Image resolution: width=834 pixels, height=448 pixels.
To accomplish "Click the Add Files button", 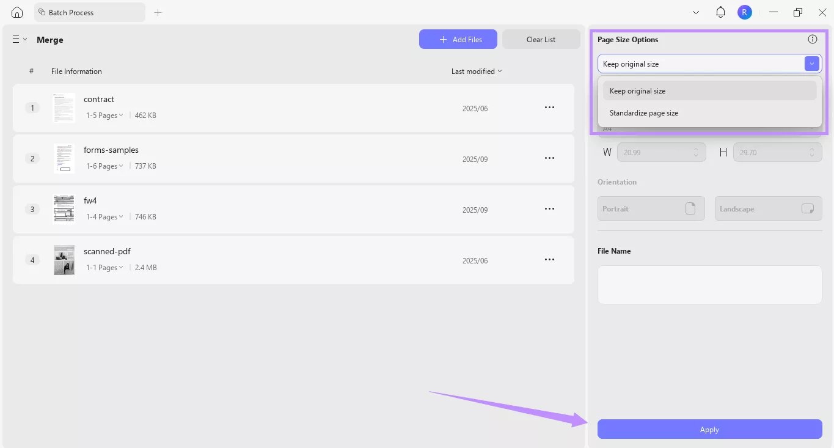I will pyautogui.click(x=458, y=39).
